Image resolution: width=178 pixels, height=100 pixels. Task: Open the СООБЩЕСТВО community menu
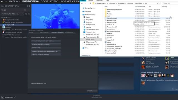tap(50, 1)
